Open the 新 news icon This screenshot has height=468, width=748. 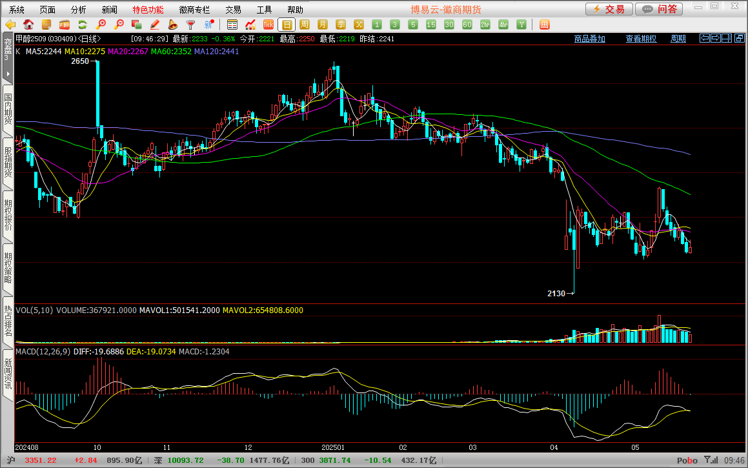pyautogui.click(x=209, y=25)
